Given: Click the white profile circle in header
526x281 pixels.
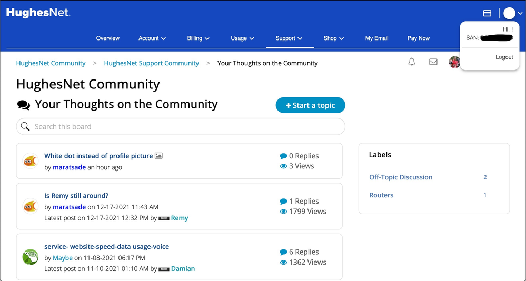Looking at the screenshot, I should [509, 13].
